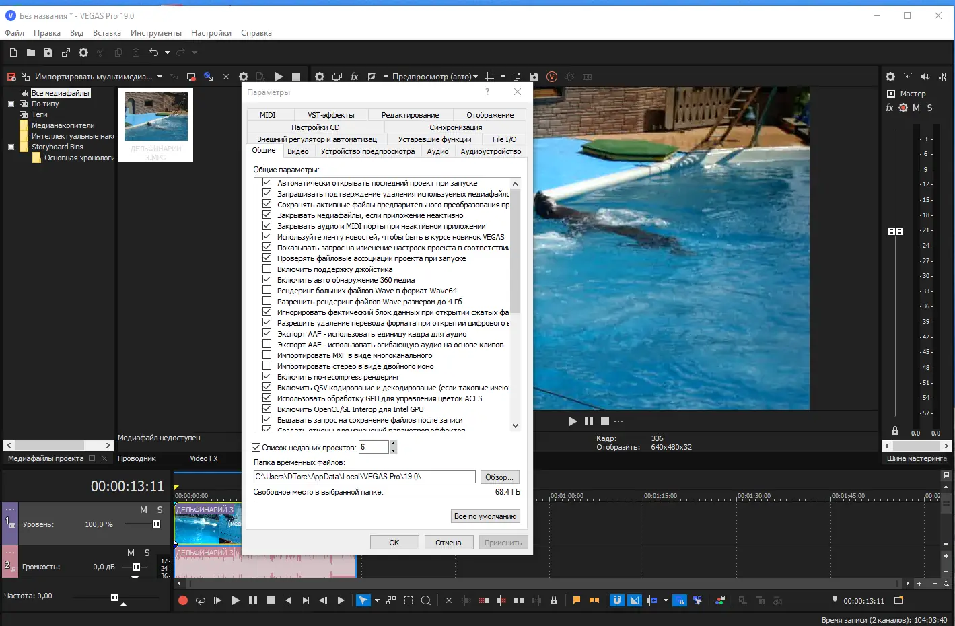The height and width of the screenshot is (626, 955).
Task: Start media preview playback in Project Media toolbar
Action: coord(279,77)
